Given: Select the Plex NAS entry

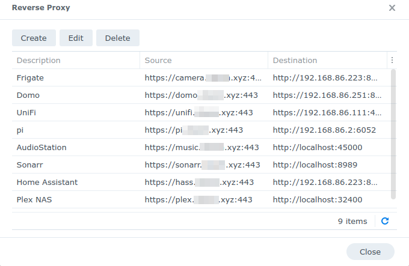Looking at the screenshot, I should click(201, 199).
